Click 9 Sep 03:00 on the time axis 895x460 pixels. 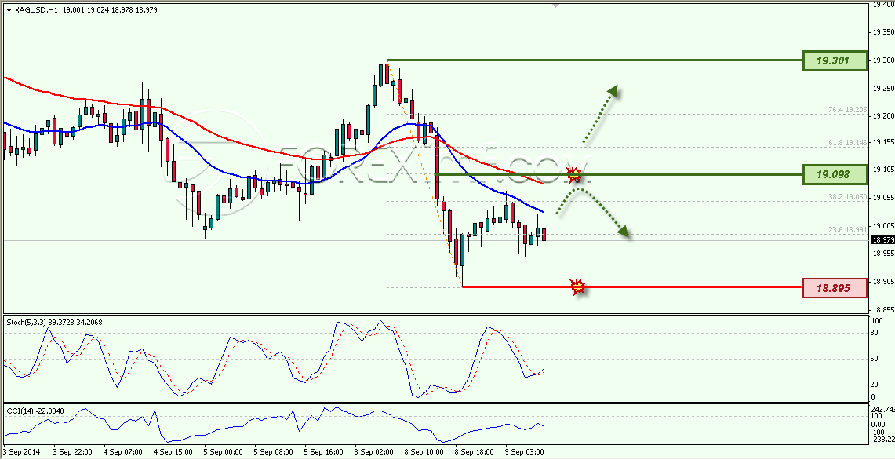[526, 452]
